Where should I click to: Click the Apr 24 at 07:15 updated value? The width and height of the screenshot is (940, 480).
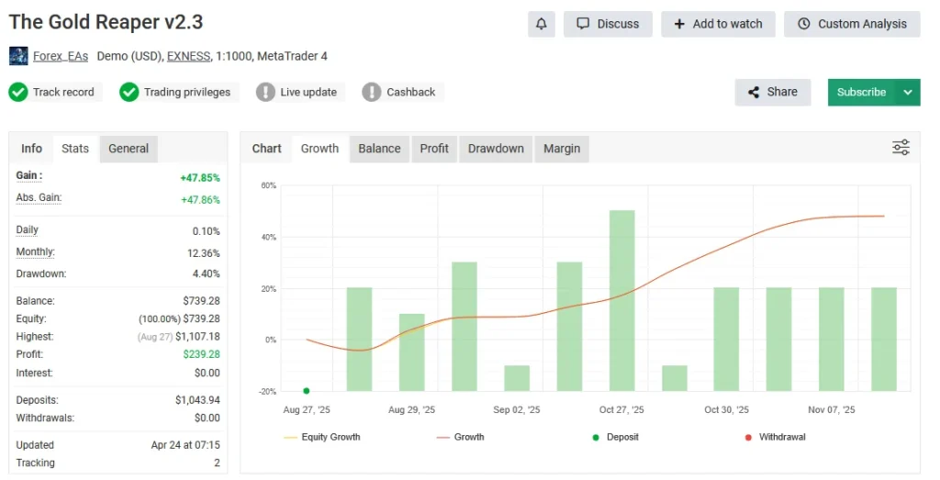(185, 445)
